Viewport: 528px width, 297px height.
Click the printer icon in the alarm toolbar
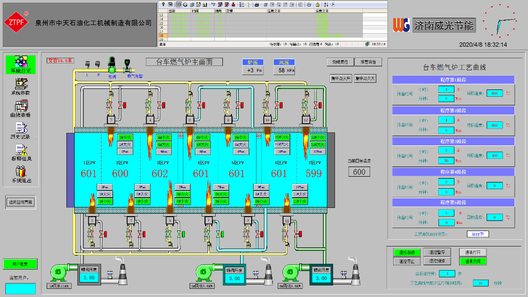pyautogui.click(x=257, y=5)
